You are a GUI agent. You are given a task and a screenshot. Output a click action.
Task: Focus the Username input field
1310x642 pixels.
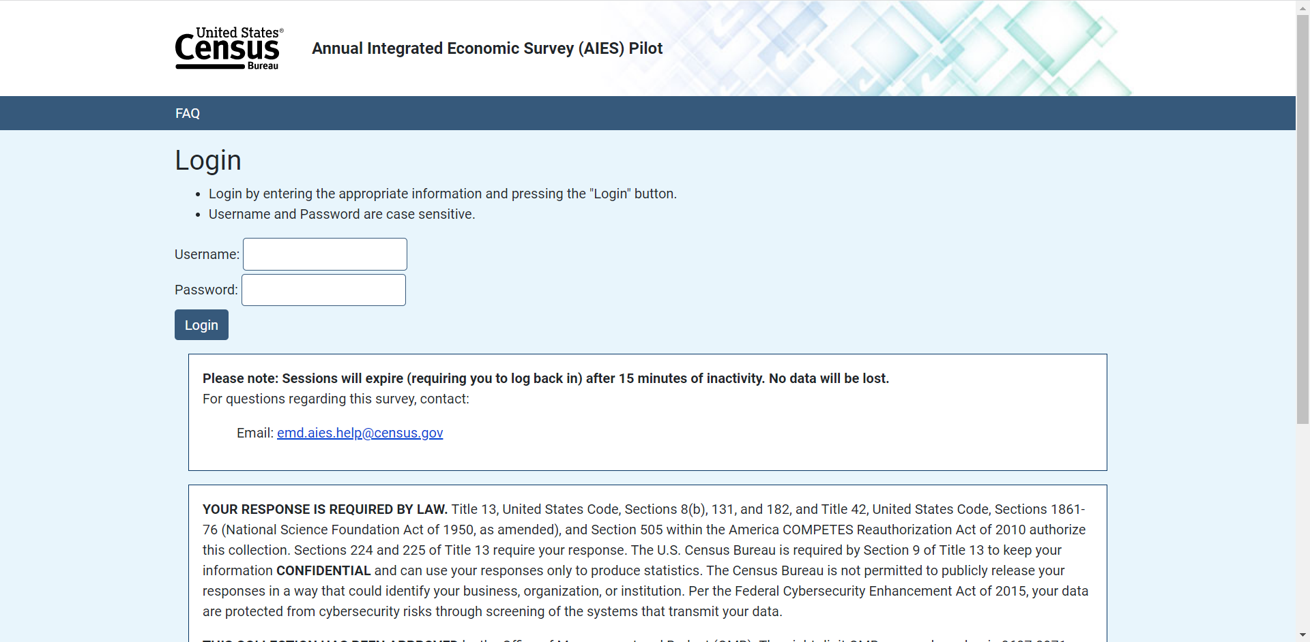pyautogui.click(x=325, y=254)
